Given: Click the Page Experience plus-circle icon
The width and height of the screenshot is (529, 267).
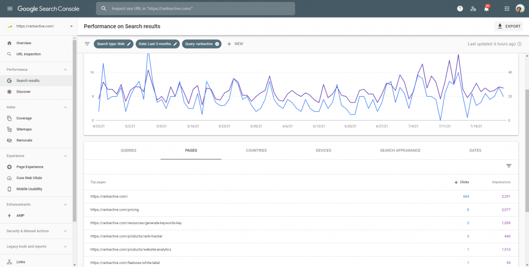Looking at the screenshot, I should [x=9, y=167].
